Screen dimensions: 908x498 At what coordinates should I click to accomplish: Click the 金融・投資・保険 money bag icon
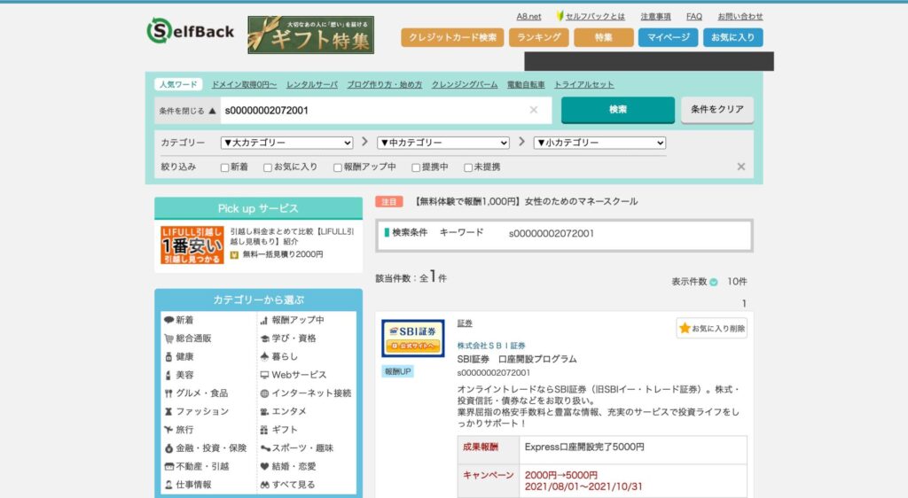[x=168, y=448]
